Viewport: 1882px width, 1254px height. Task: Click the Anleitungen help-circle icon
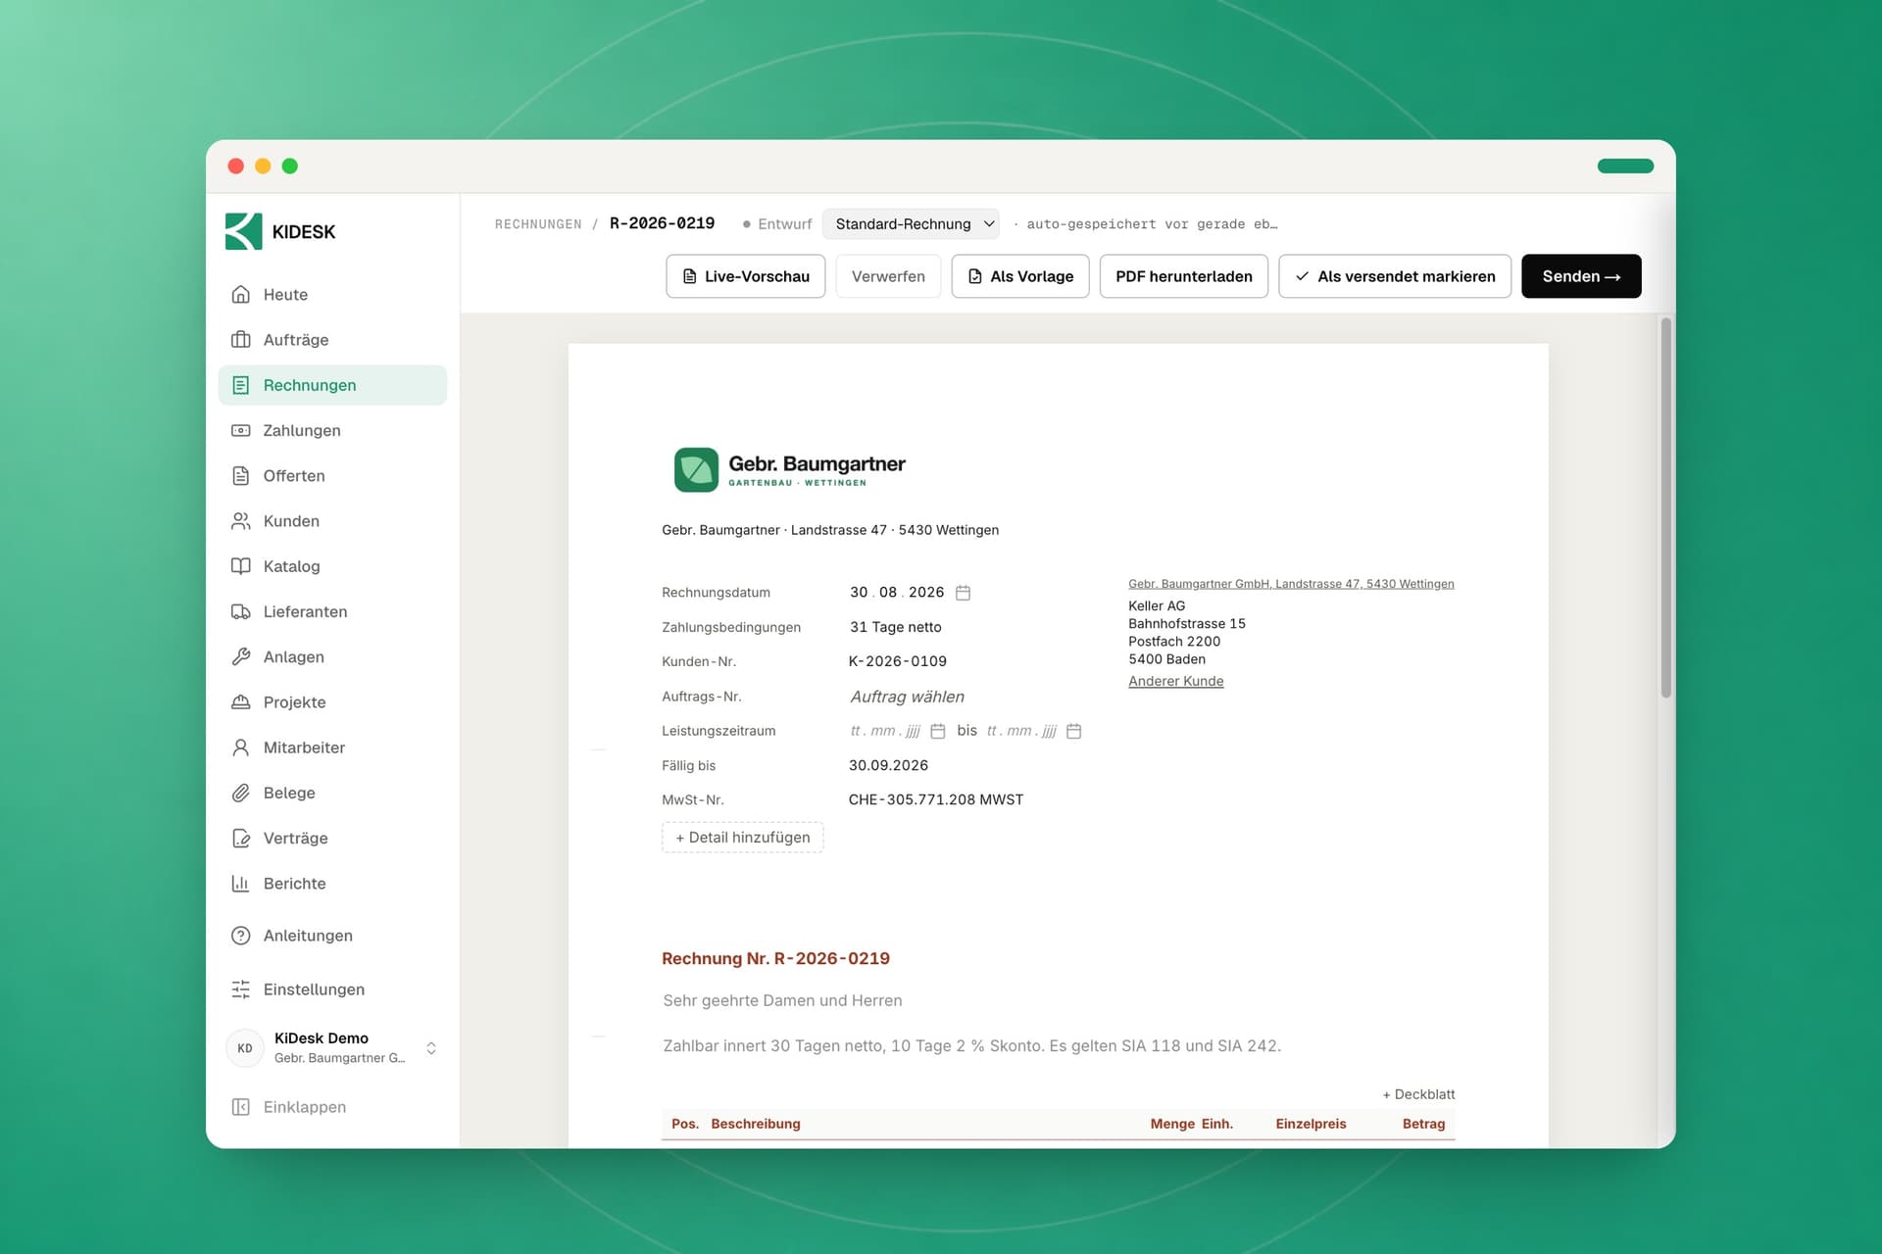(240, 936)
